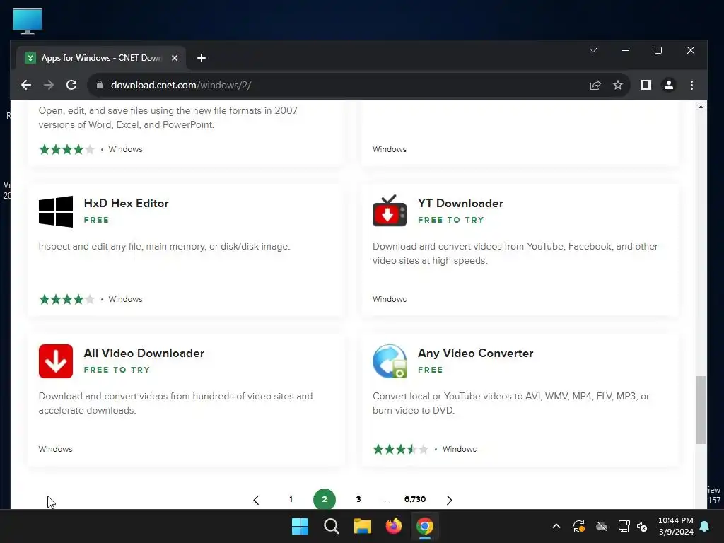Click the Any Video Converter app icon
Viewport: 724px width, 543px height.
(x=390, y=361)
